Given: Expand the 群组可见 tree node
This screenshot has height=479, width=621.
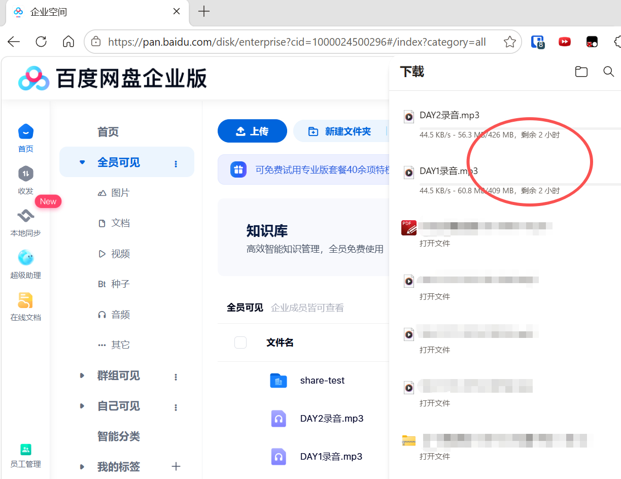Looking at the screenshot, I should coord(82,375).
